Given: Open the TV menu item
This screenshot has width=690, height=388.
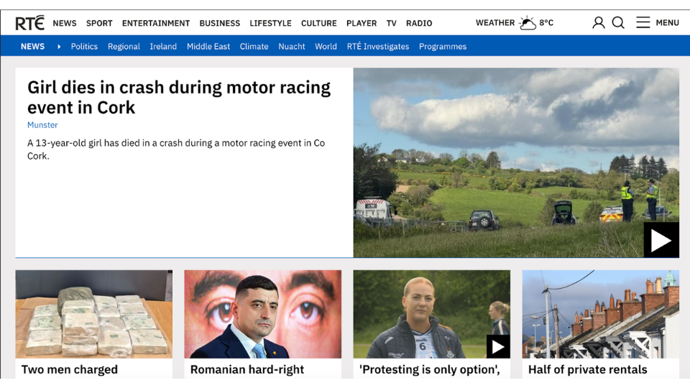Looking at the screenshot, I should tap(391, 23).
